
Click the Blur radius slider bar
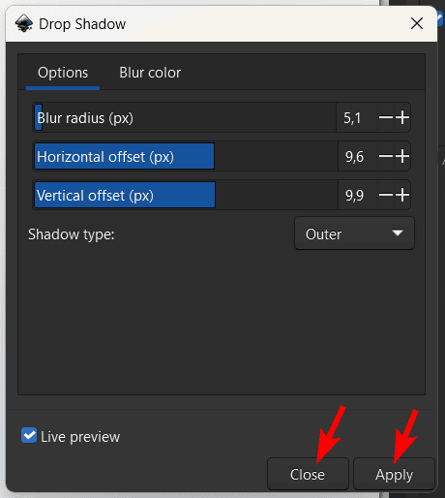[x=185, y=117]
